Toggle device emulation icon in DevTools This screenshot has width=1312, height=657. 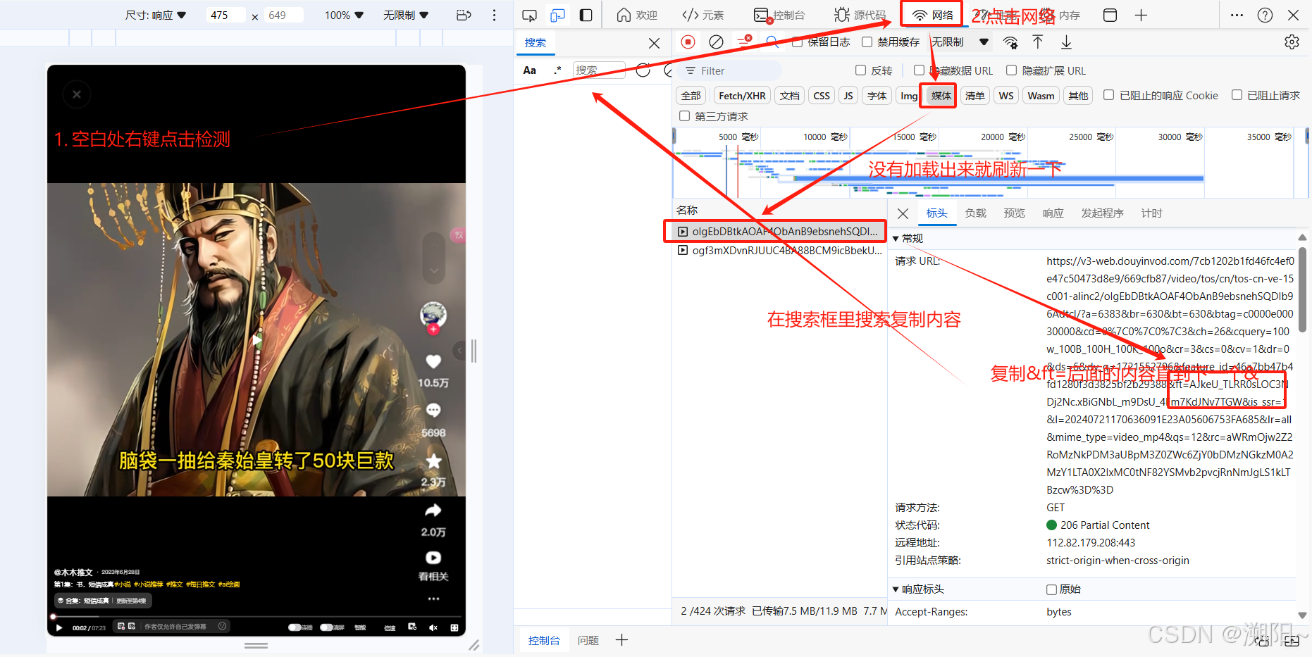(x=557, y=15)
